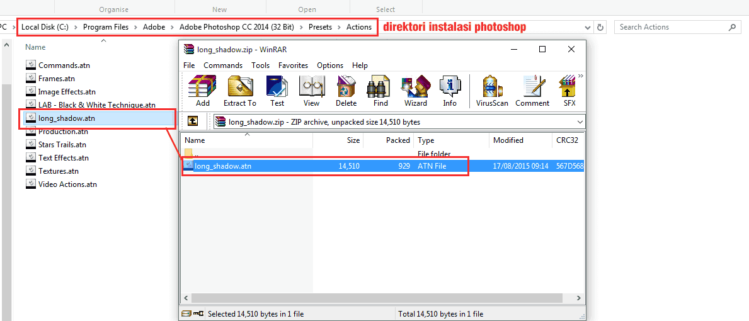Click the Delete toolbar icon

(x=346, y=91)
